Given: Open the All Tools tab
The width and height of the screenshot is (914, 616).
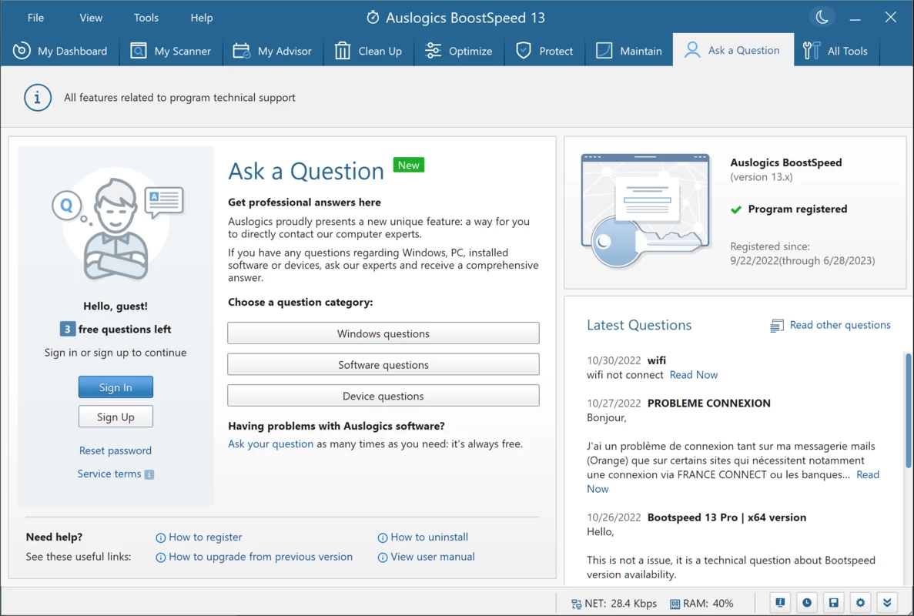Looking at the screenshot, I should pos(835,51).
